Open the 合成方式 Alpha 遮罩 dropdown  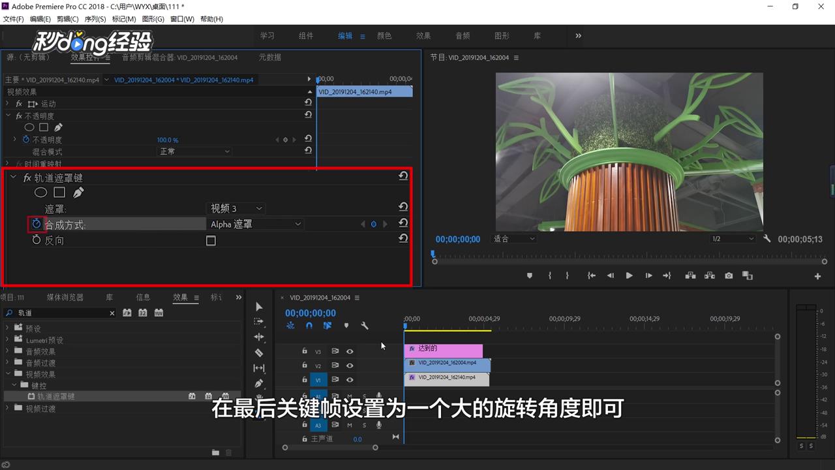(256, 224)
